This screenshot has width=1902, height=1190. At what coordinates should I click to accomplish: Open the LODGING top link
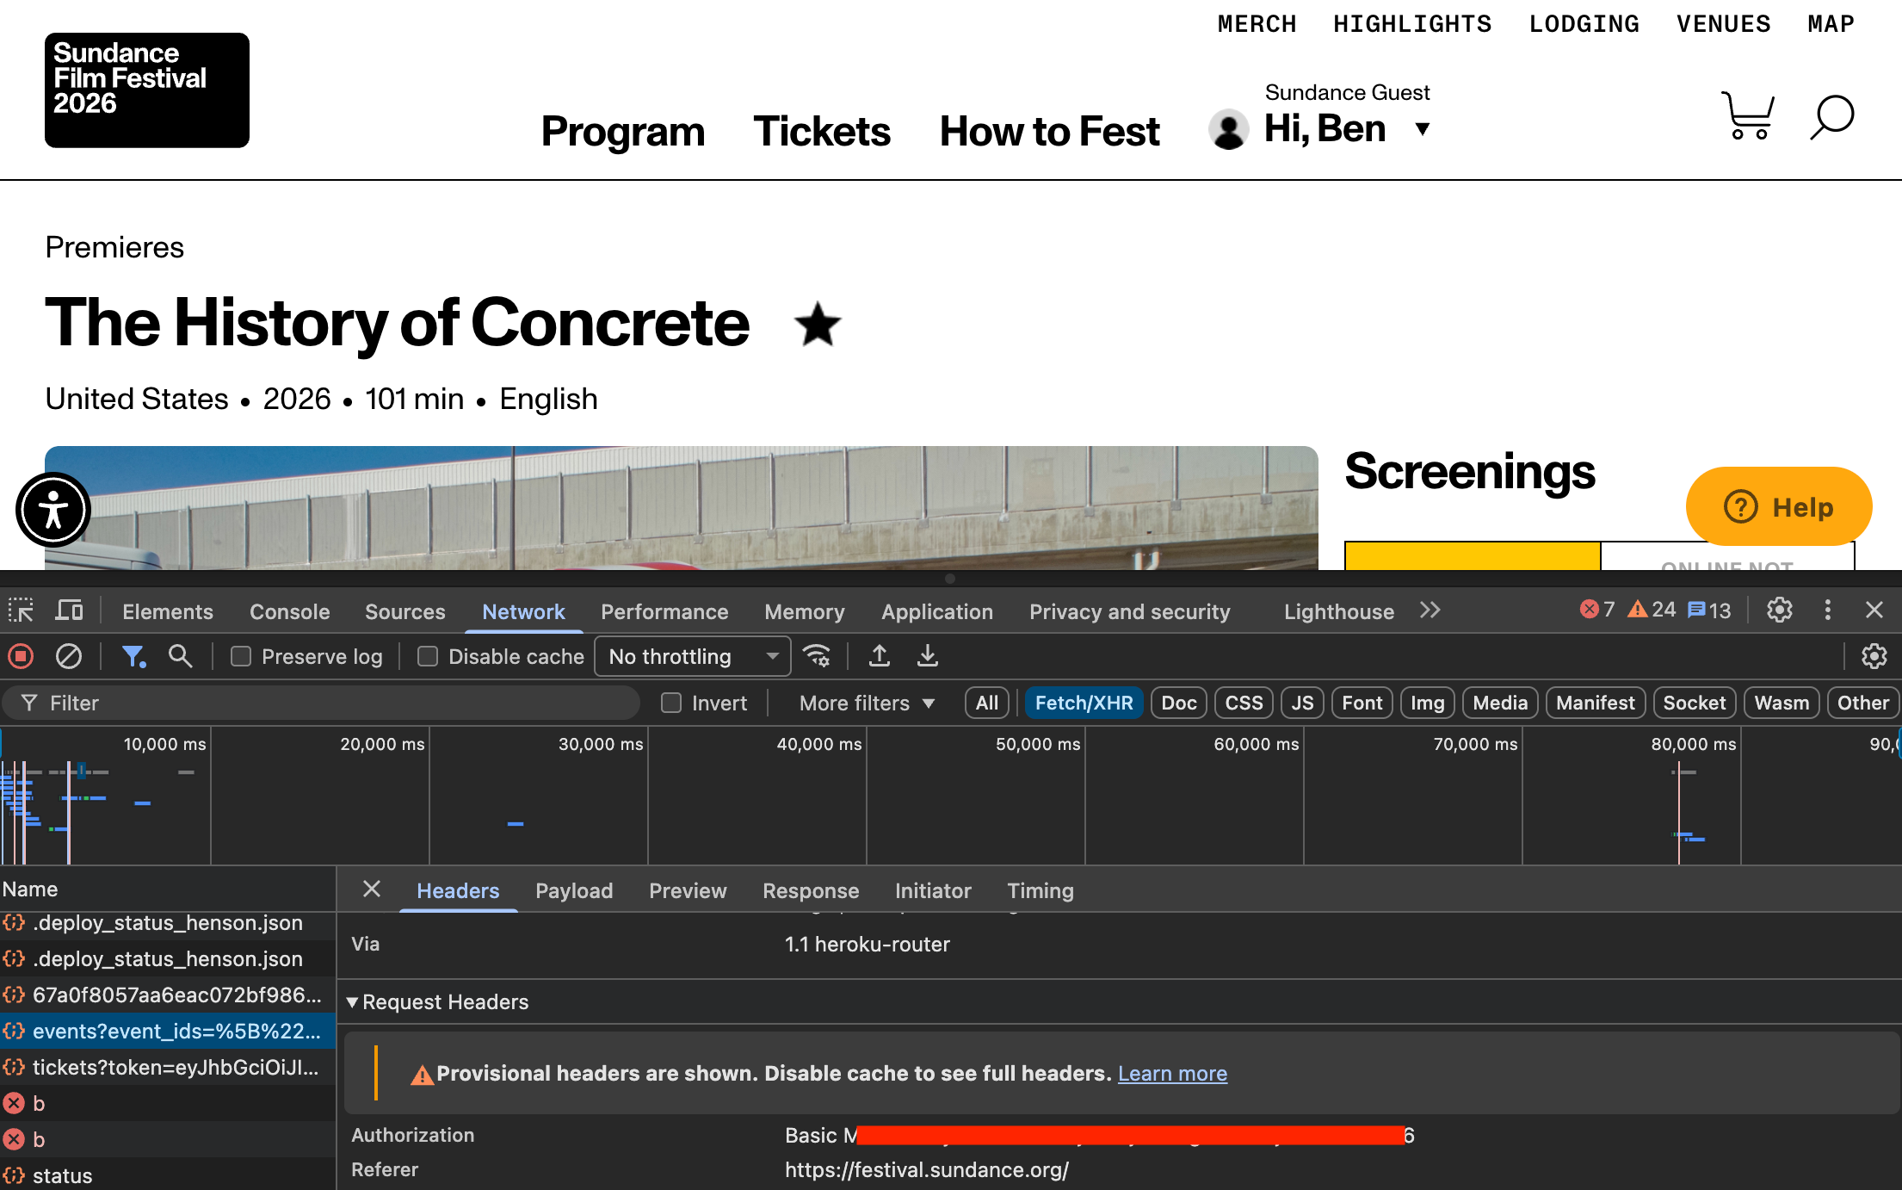(x=1584, y=24)
